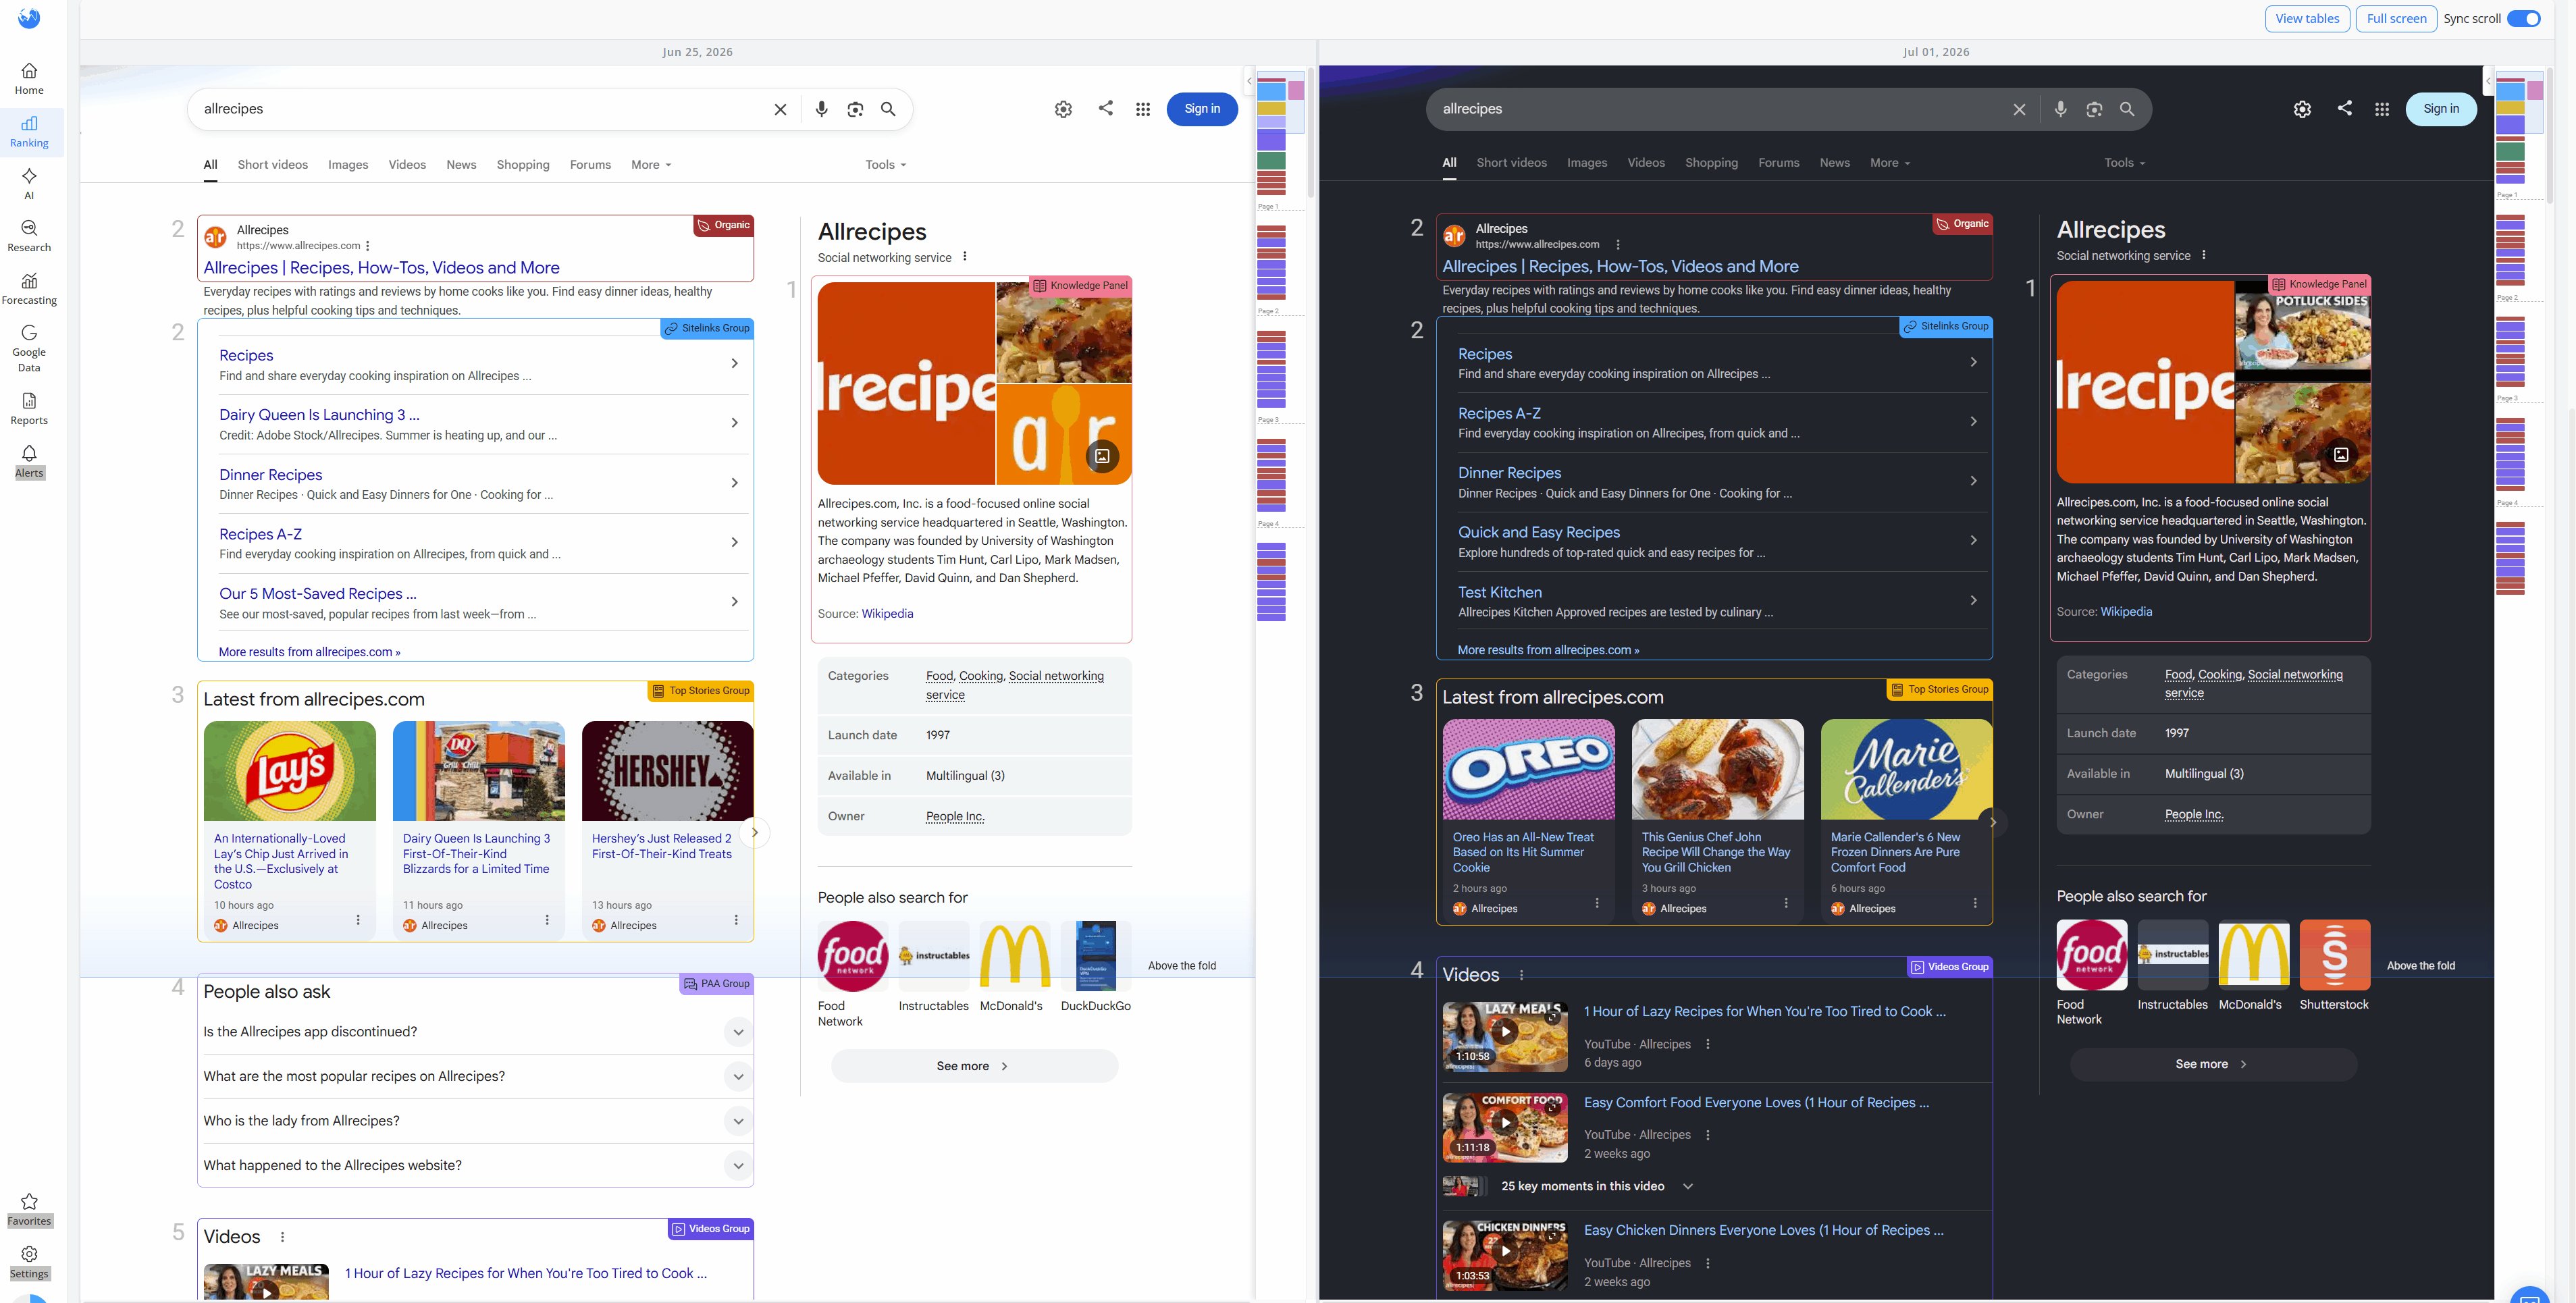This screenshot has width=2576, height=1303.
Task: Click image search lens in left SERP
Action: coord(855,109)
